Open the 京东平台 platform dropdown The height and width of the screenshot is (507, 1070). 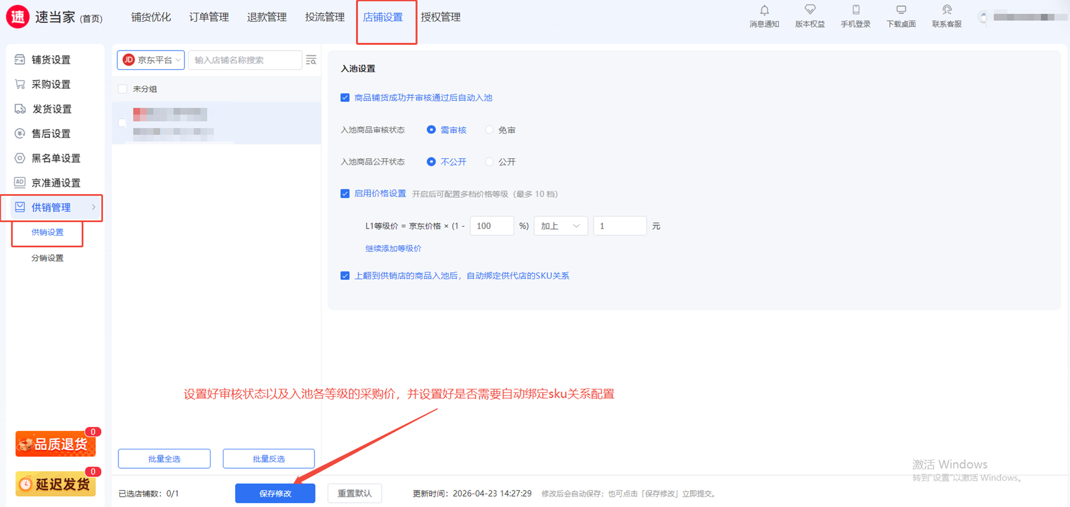[150, 60]
